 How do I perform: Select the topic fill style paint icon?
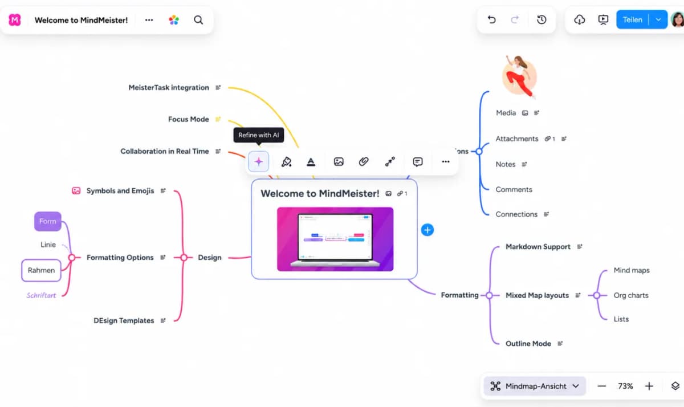pos(286,162)
